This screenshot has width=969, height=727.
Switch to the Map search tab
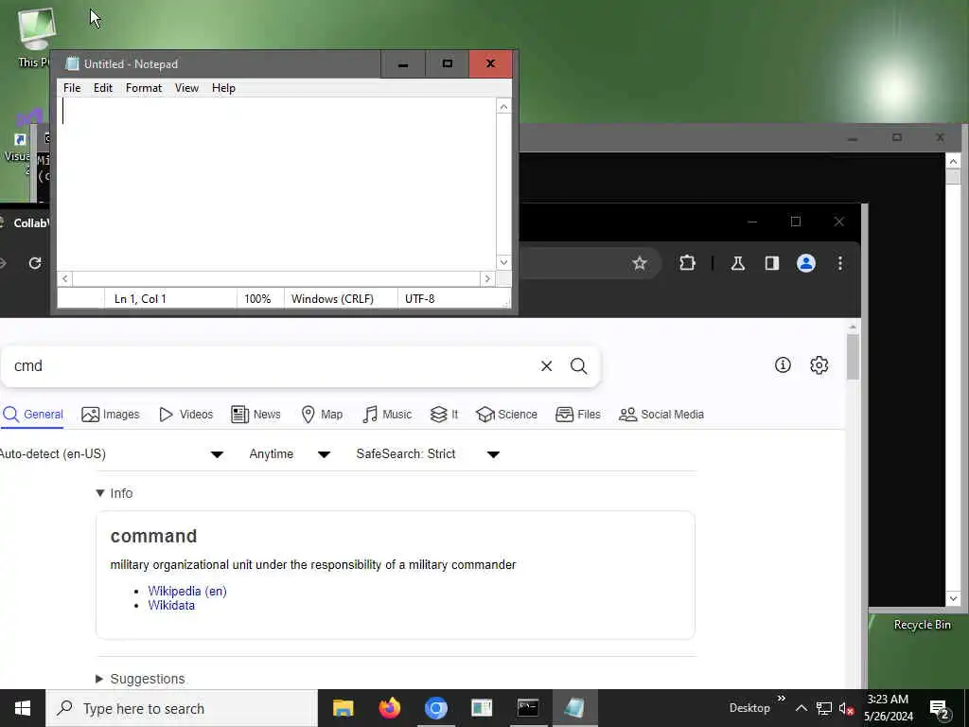click(322, 415)
